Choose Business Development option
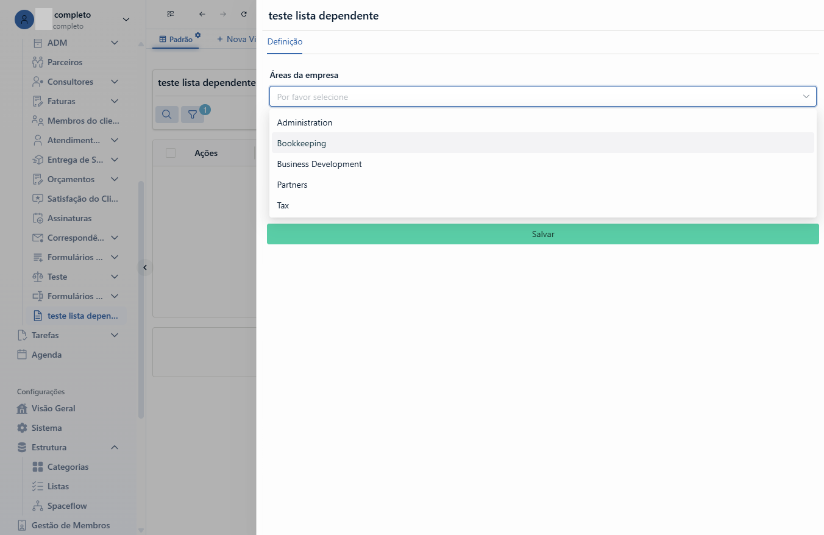The image size is (824, 535). pos(543,164)
